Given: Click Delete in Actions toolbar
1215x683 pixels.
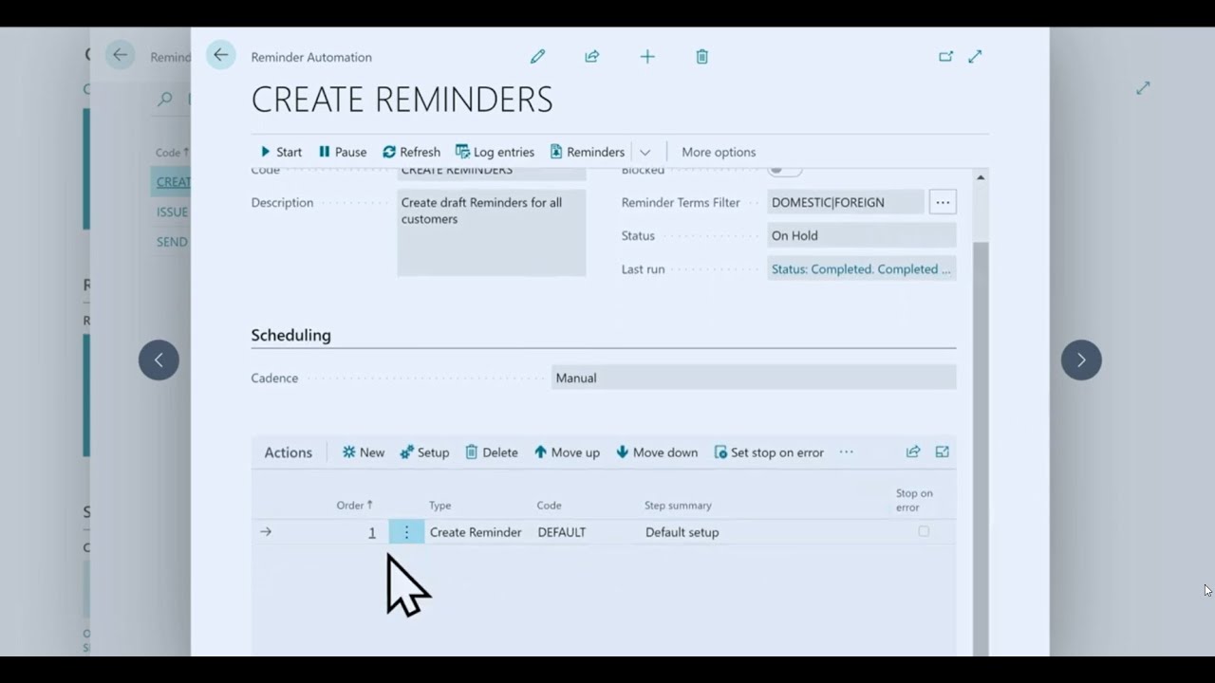Looking at the screenshot, I should (491, 452).
